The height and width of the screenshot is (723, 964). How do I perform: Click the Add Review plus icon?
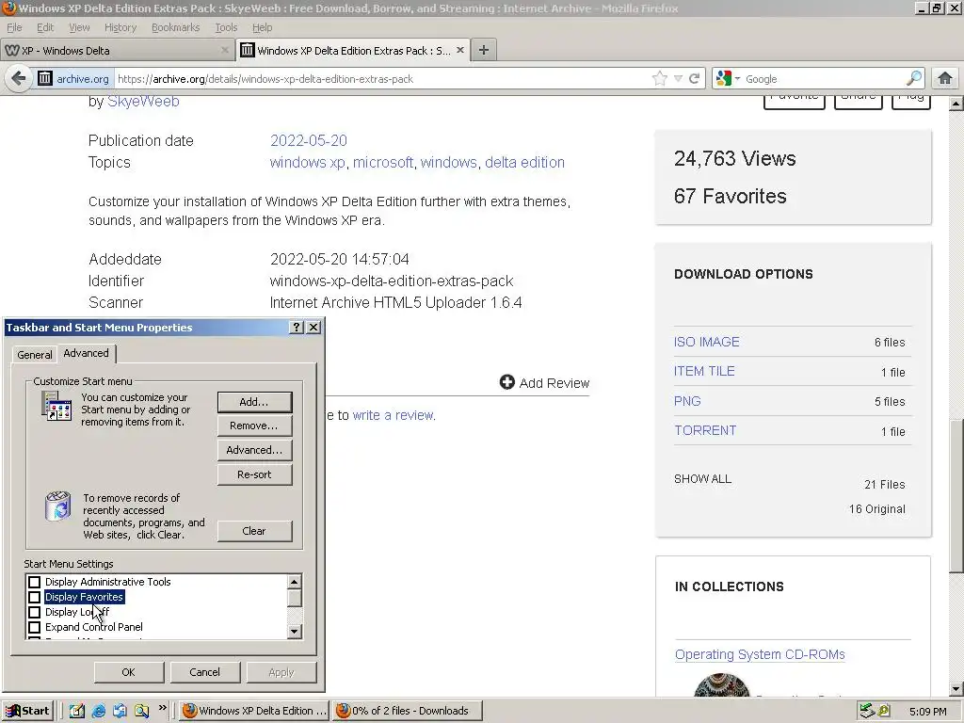coord(506,382)
